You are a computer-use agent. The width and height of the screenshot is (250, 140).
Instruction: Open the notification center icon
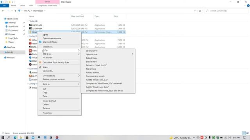[x=245, y=137]
